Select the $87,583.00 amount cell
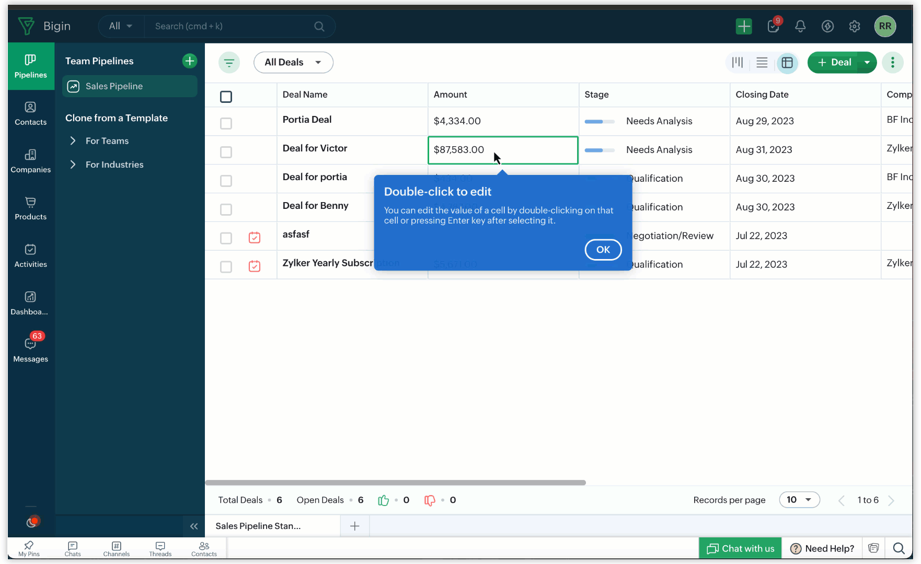This screenshot has width=921, height=564. 503,150
